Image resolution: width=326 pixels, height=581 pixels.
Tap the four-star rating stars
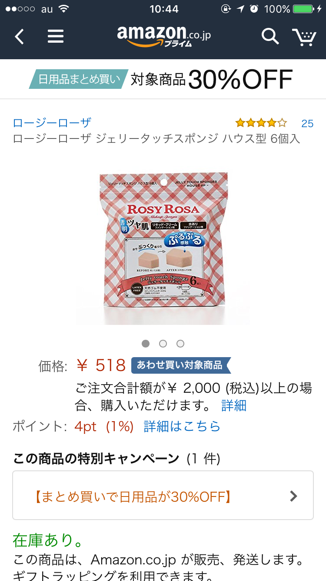pyautogui.click(x=261, y=123)
